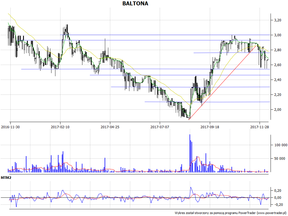
Task: Click the 2,20 price axis label
Action: pyautogui.click(x=278, y=94)
